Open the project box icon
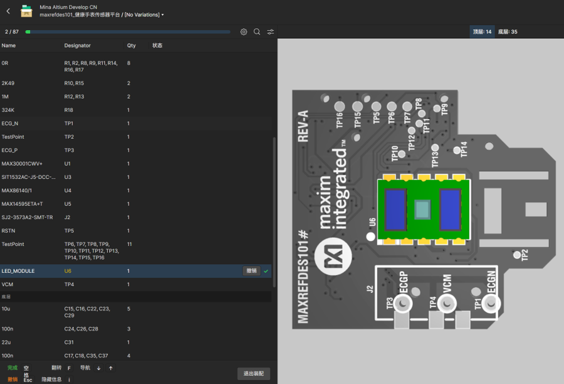This screenshot has height=384, width=564. click(26, 11)
